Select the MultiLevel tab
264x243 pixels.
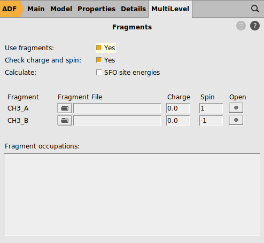[170, 9]
